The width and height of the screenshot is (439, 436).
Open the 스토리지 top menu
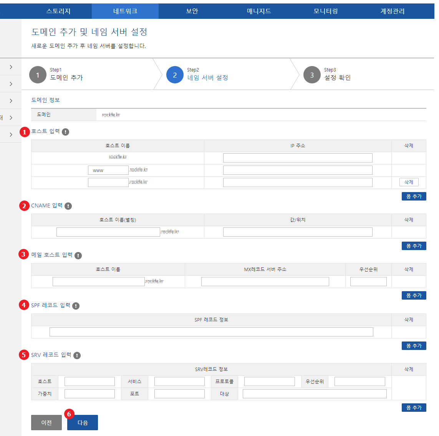(x=58, y=11)
